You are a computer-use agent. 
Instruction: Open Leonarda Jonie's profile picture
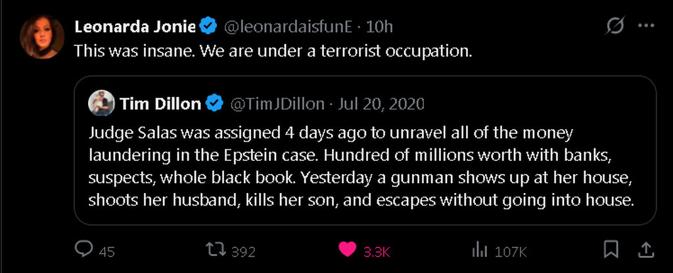(x=43, y=36)
